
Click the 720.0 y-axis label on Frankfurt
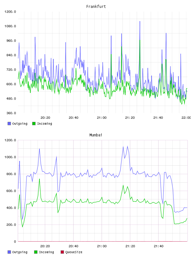[x=11, y=70]
